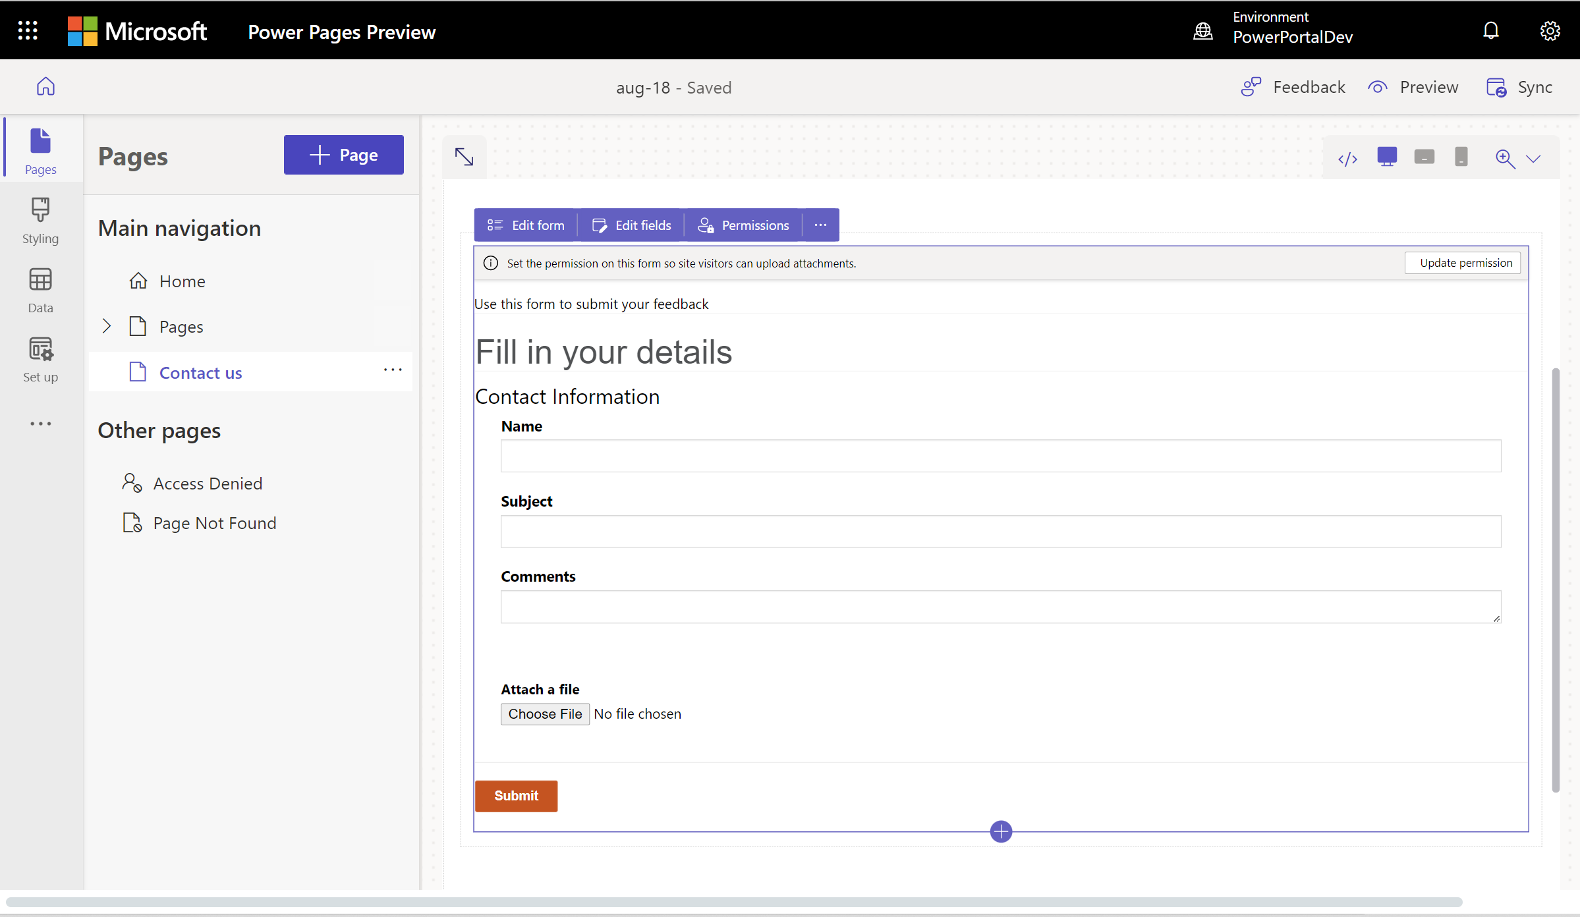Open the more options menu on form toolbar
The width and height of the screenshot is (1580, 917).
[x=820, y=225]
